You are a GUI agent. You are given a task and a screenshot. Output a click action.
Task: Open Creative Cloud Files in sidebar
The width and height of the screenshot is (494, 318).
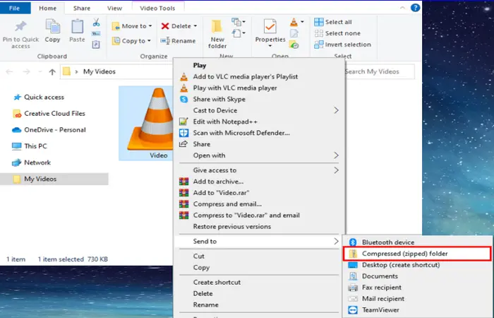coord(49,114)
